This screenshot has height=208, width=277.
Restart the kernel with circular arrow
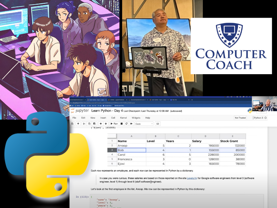126,124
